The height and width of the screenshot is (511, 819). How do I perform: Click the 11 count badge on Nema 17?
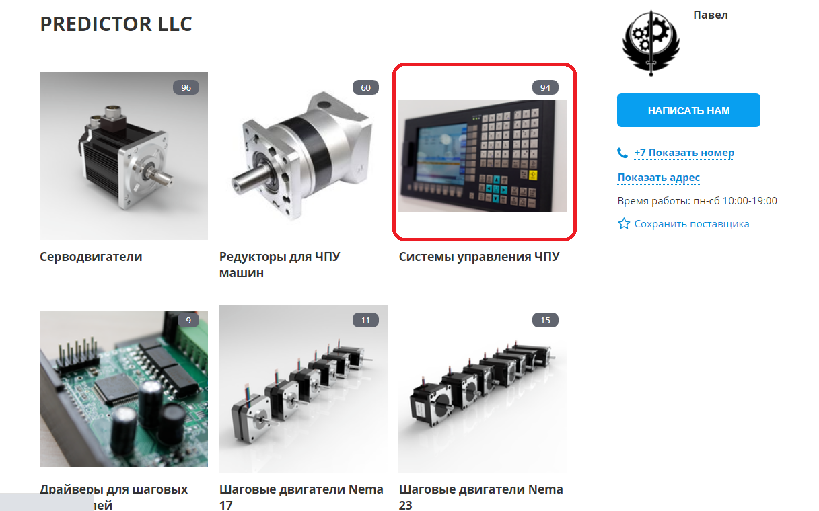coord(365,320)
